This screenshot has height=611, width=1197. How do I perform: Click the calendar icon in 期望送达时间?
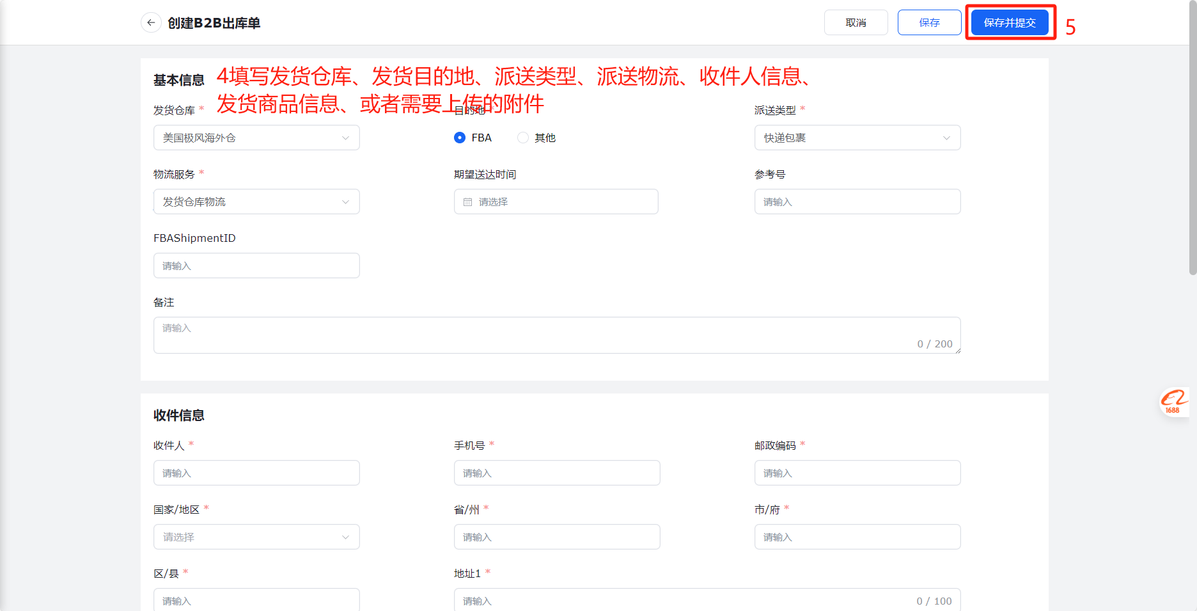467,202
